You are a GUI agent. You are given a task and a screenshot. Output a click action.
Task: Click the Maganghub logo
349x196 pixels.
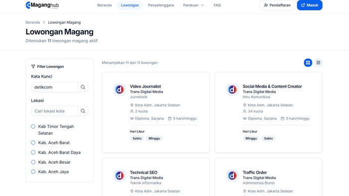pyautogui.click(x=42, y=5)
